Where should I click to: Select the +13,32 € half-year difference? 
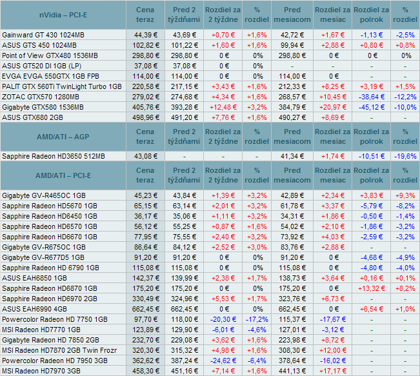[x=372, y=288]
